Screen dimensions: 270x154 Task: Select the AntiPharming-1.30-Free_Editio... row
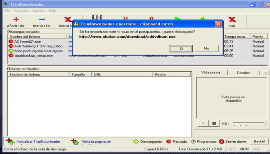40,46
